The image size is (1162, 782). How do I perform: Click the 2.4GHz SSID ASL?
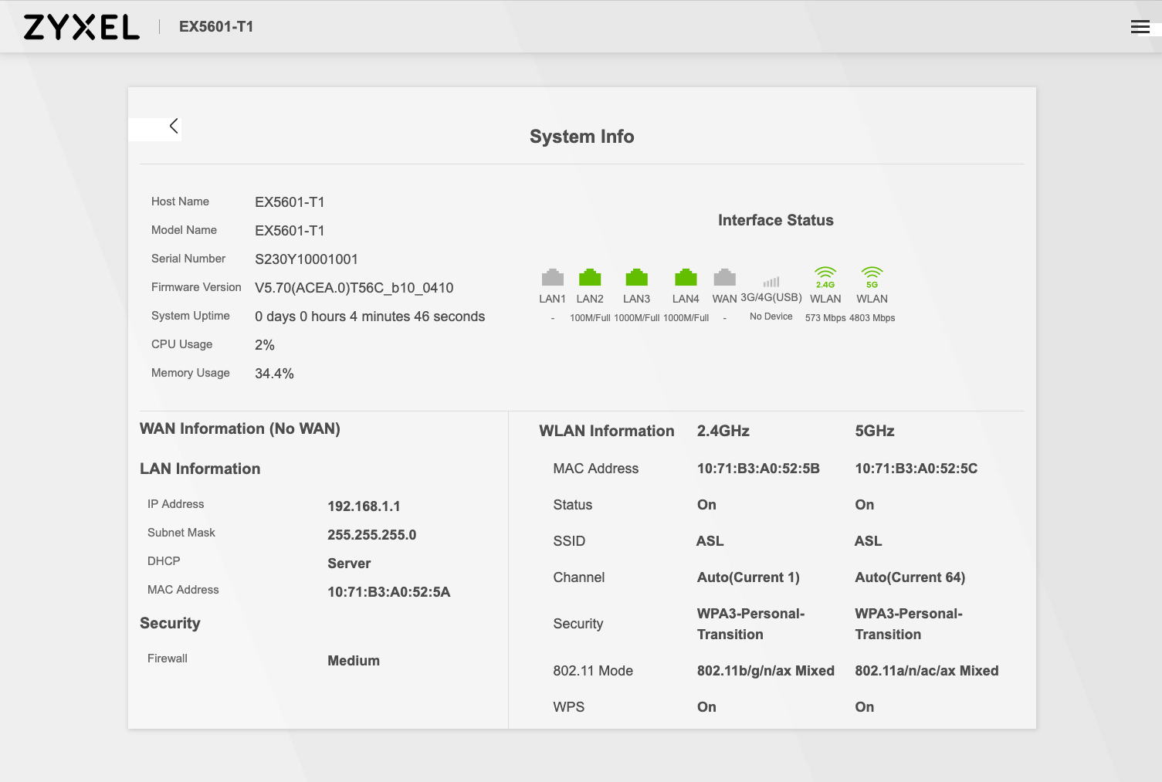point(710,541)
